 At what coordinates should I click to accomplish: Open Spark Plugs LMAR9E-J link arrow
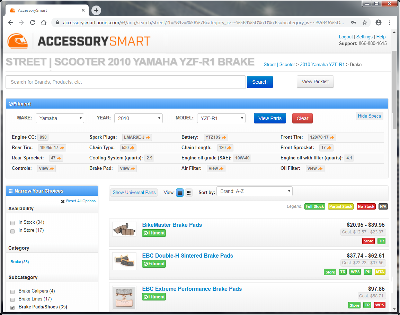148,137
